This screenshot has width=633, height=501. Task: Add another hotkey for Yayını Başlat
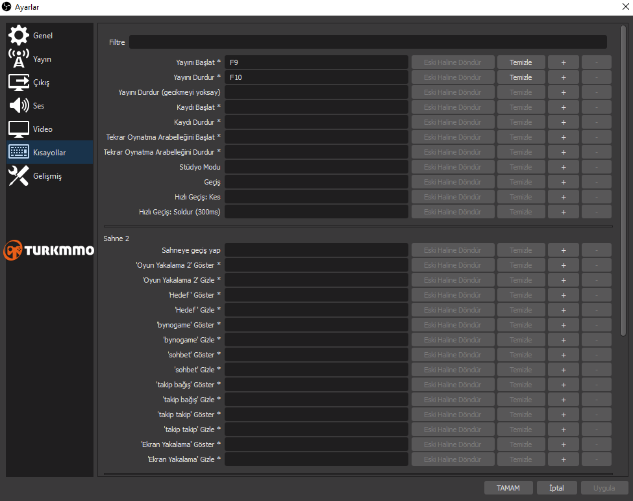pos(564,62)
